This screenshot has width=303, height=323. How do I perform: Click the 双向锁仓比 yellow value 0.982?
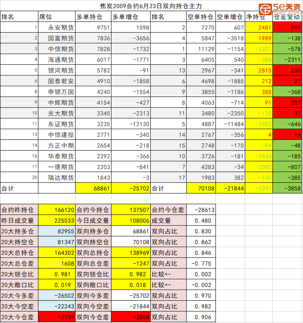tap(131, 274)
